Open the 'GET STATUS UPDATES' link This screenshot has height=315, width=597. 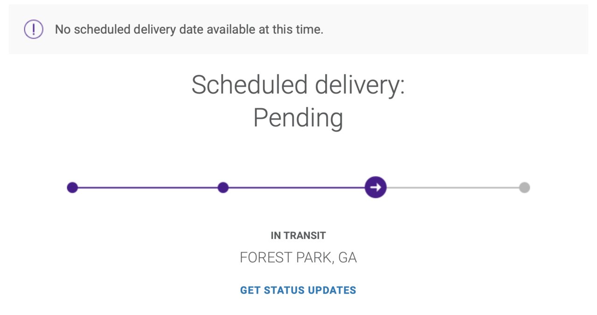(x=298, y=290)
